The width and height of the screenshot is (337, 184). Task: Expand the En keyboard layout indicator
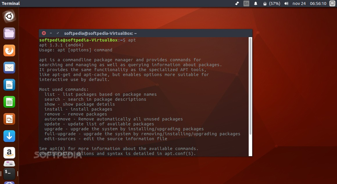[246, 3]
